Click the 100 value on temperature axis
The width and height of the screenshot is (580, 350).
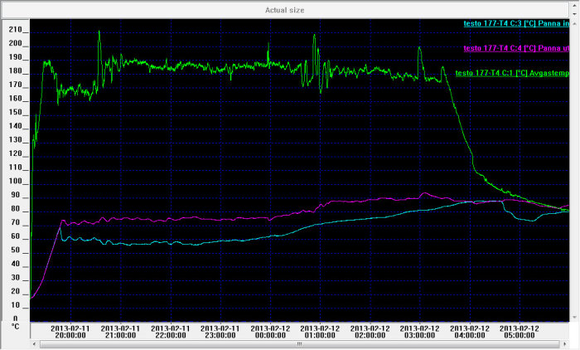16,181
